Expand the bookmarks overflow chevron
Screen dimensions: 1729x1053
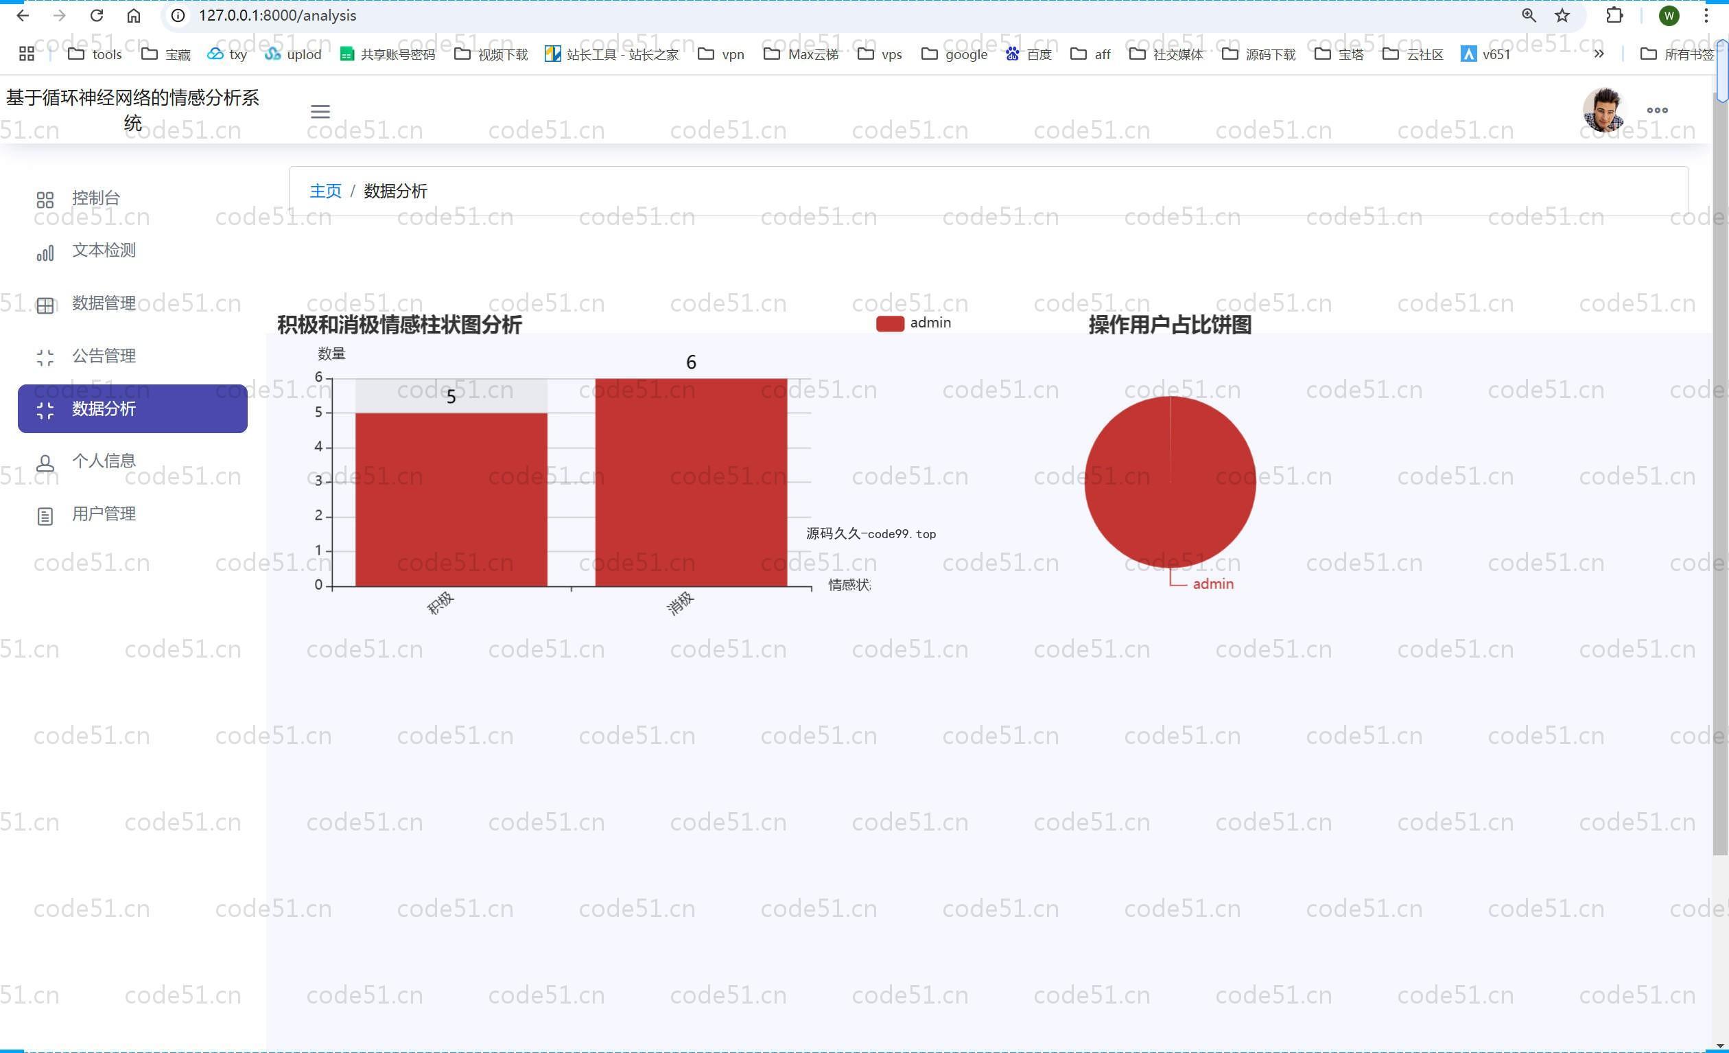(1599, 54)
